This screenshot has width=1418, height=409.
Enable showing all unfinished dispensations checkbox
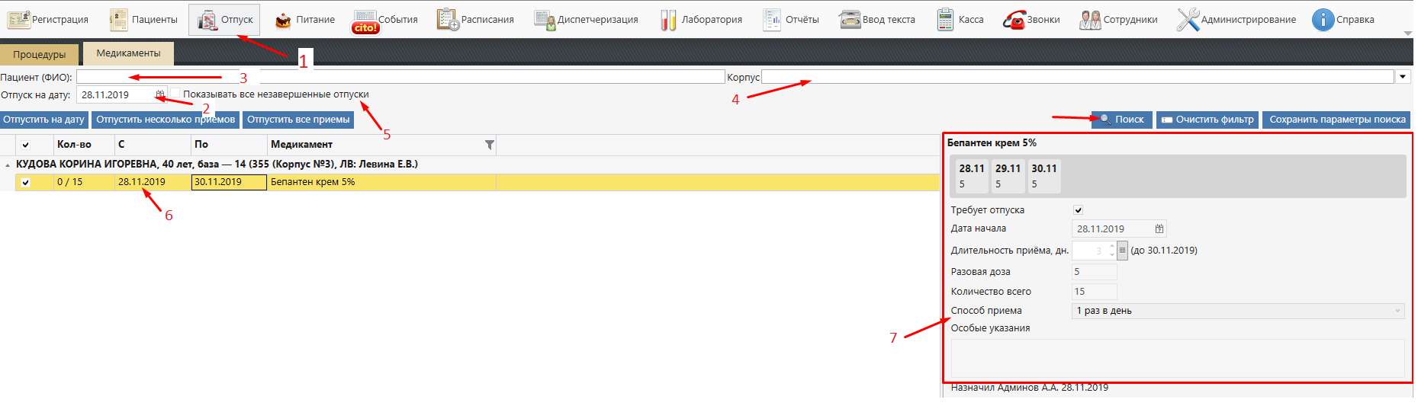175,94
